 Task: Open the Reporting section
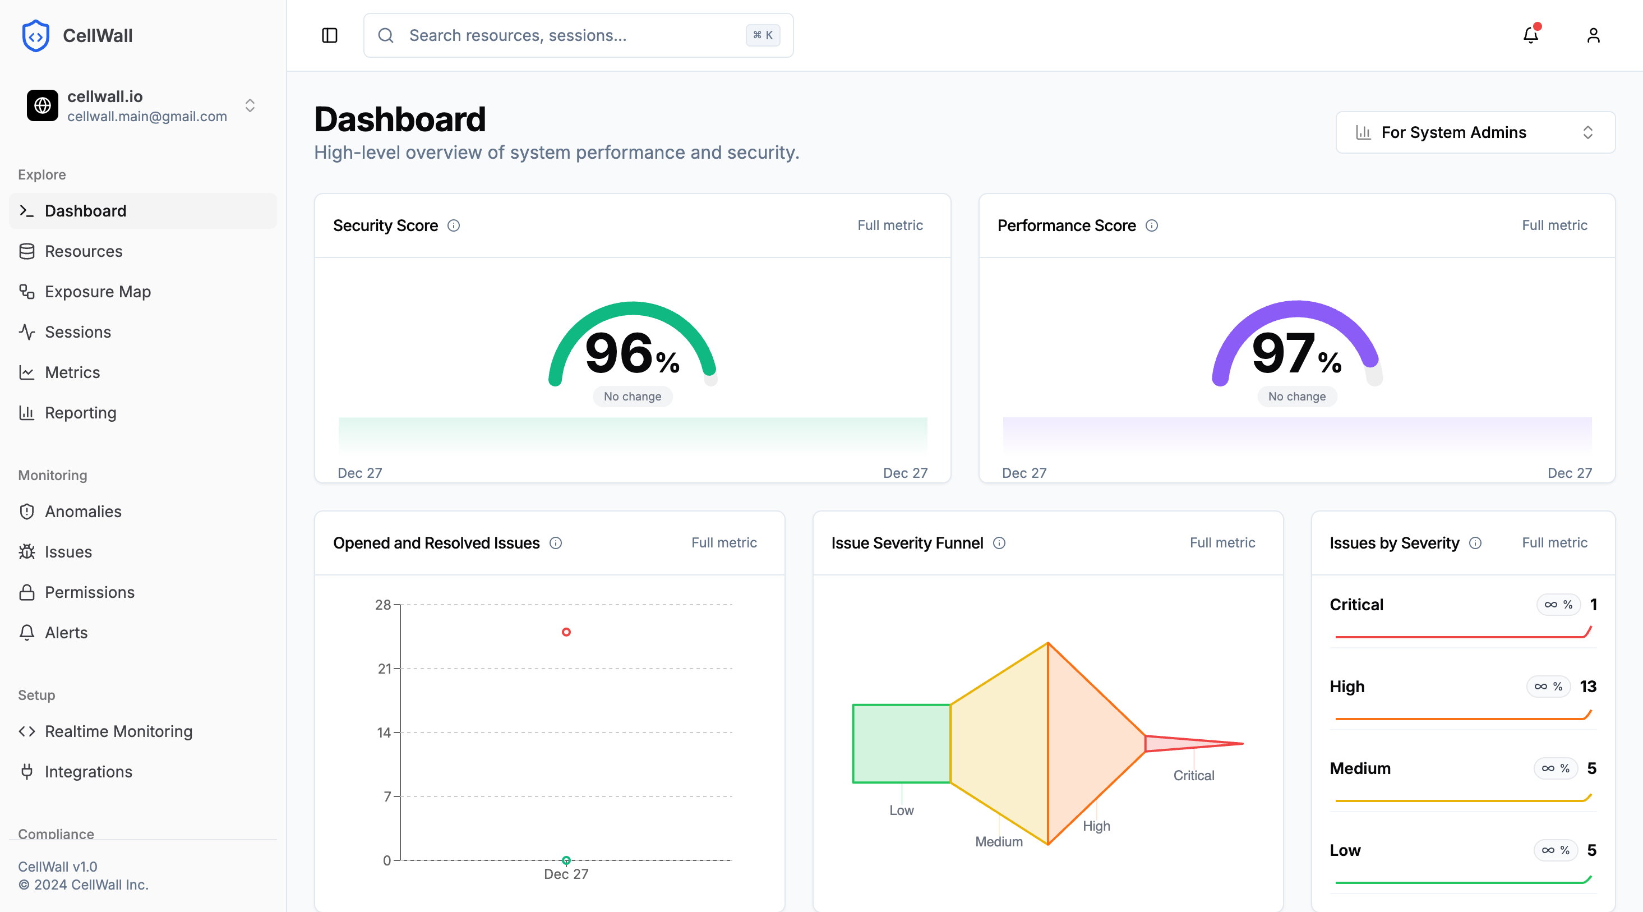(x=80, y=413)
